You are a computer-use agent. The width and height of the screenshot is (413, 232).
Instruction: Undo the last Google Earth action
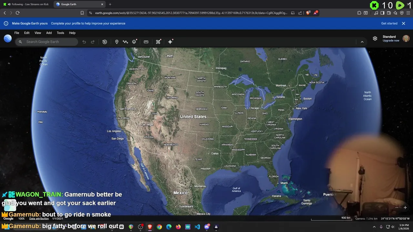[84, 42]
